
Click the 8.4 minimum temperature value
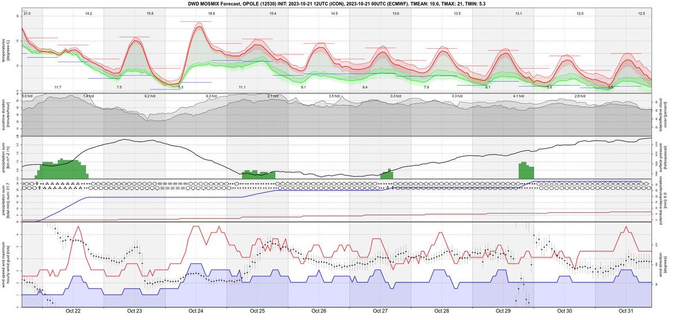coord(365,87)
